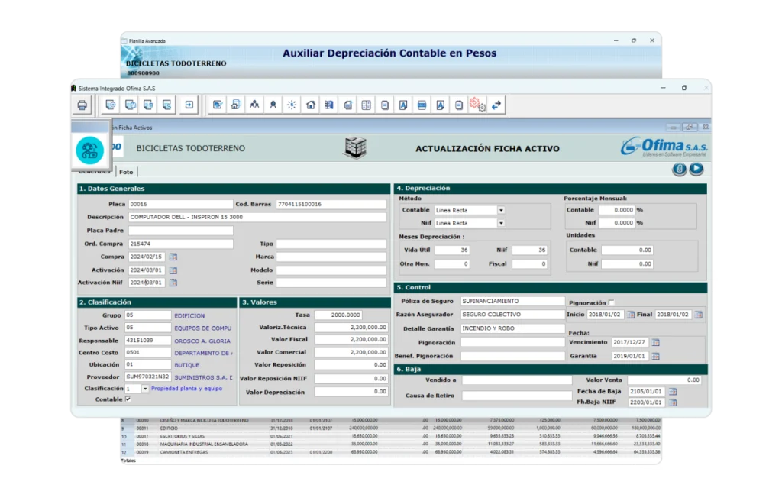Open calendar beside Fh.Baja NIIF
This screenshot has width=782, height=501.
(673, 402)
